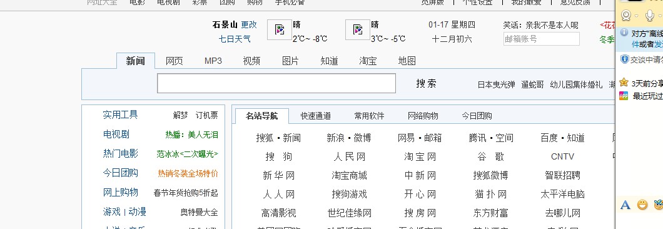Switch to the 名站导航 tab
Image resolution: width=663 pixels, height=229 pixels.
click(261, 116)
